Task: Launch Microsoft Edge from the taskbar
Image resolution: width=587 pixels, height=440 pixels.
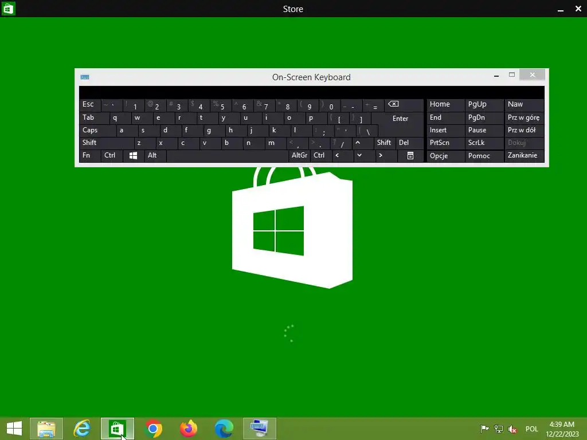Action: pos(224,429)
